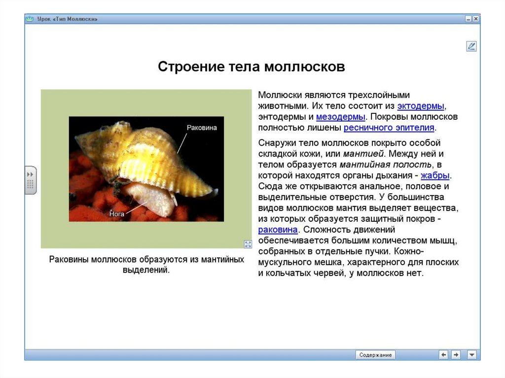Open the жабры glossary link
The height and width of the screenshot is (378, 505).
coord(435,175)
